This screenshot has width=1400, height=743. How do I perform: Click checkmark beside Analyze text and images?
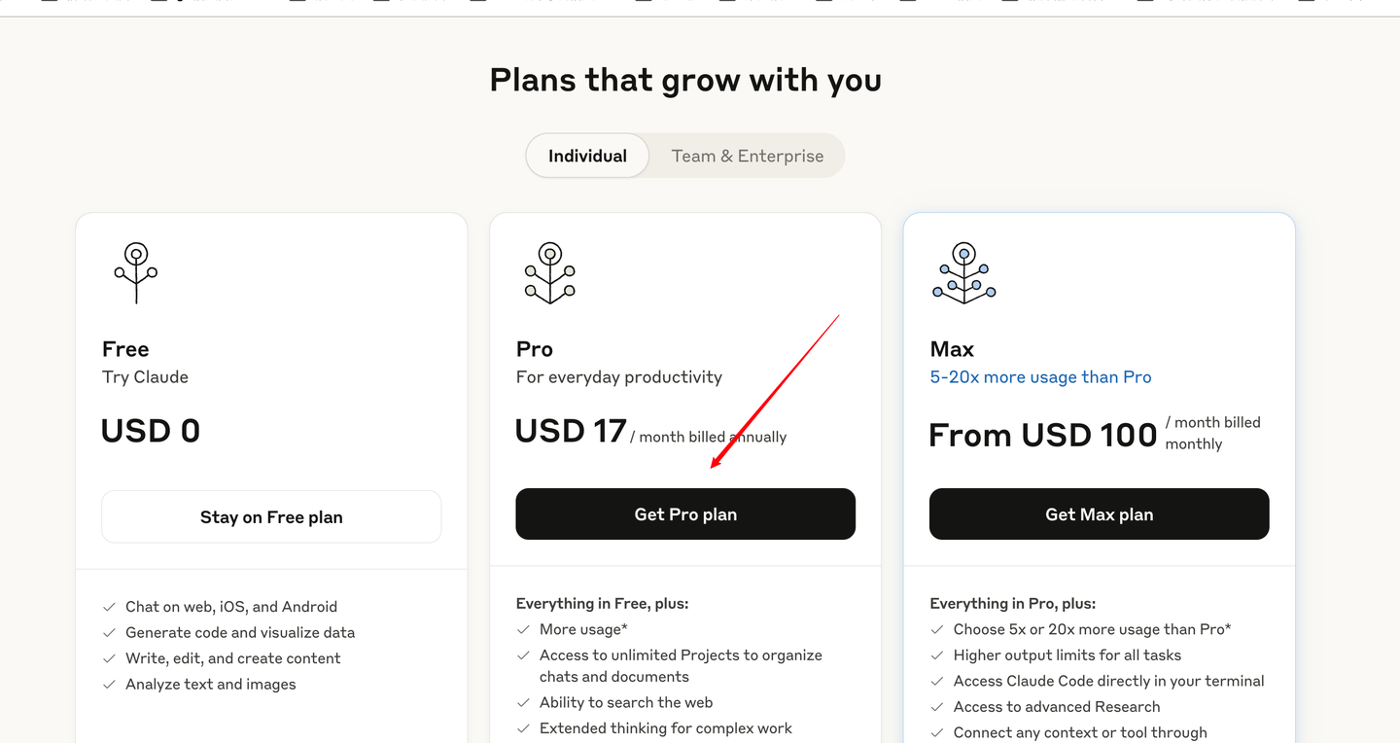[110, 685]
